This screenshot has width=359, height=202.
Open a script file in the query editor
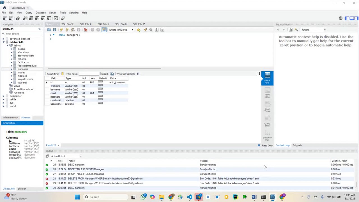pos(49,30)
